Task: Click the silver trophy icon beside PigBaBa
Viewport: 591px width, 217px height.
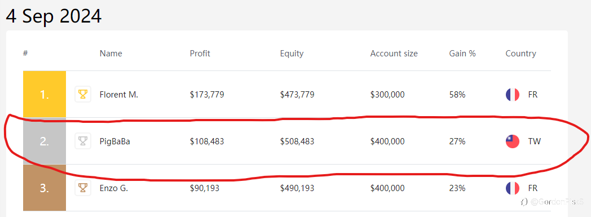Action: point(83,141)
